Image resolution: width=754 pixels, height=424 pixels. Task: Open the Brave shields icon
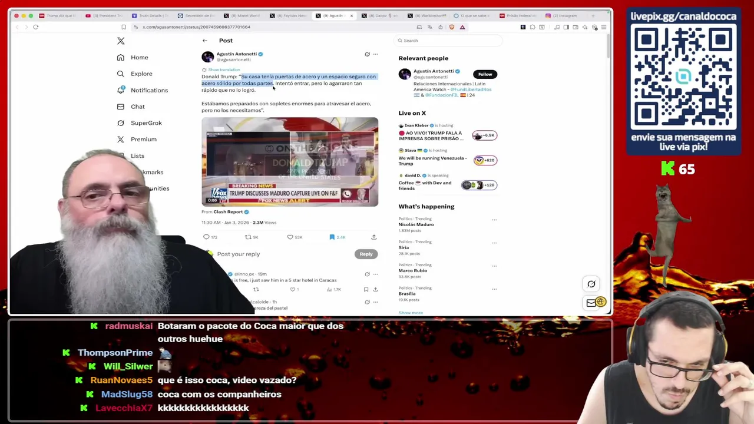[452, 27]
